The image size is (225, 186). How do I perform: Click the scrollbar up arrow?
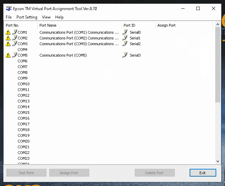[218, 24]
